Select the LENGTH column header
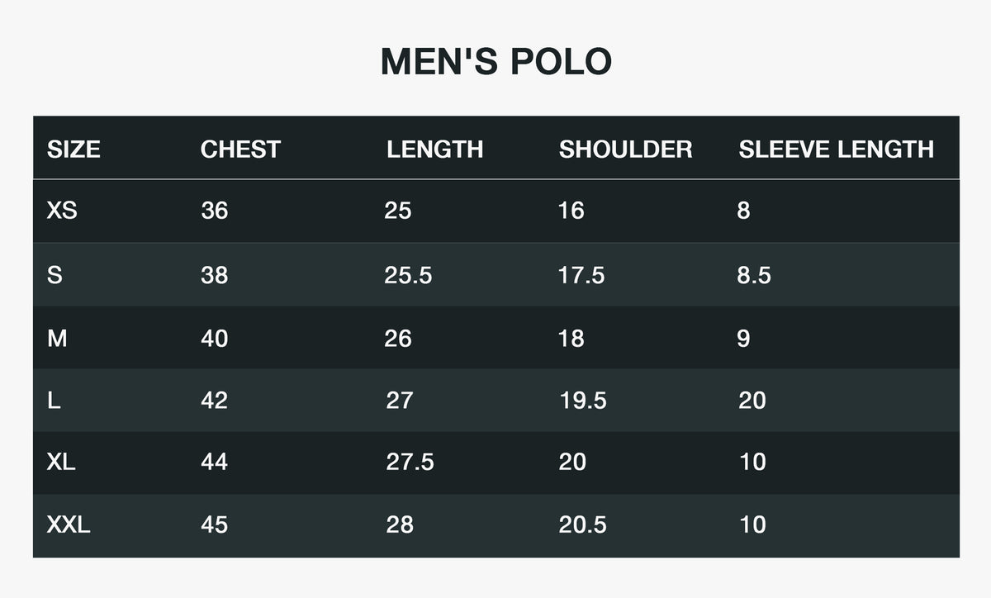991x598 pixels. [434, 149]
